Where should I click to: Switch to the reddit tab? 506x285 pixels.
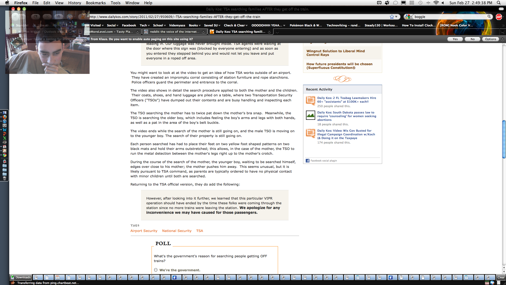click(x=174, y=32)
